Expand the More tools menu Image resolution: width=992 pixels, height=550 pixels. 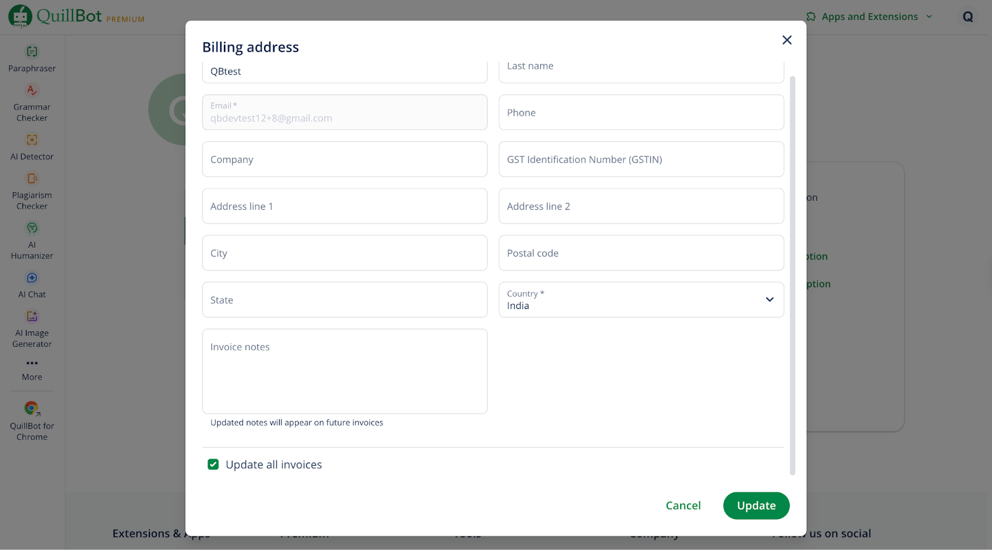(x=32, y=364)
